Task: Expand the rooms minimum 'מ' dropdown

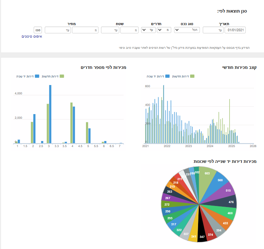Action: [164, 30]
